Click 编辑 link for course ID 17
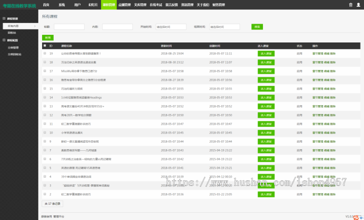The width and height of the screenshot is (364, 220). pyautogui.click(x=326, y=71)
